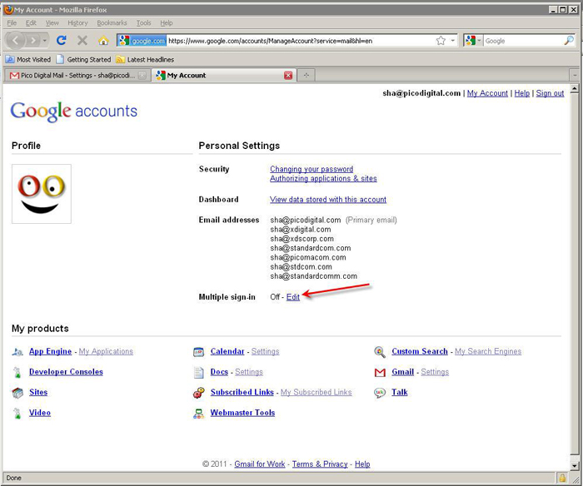Screen dimensions: 583x486
Task: Open the Edit menu
Action: (x=31, y=23)
